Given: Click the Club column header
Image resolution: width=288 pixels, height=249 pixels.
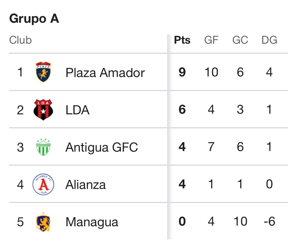Looking at the screenshot, I should point(21,40).
